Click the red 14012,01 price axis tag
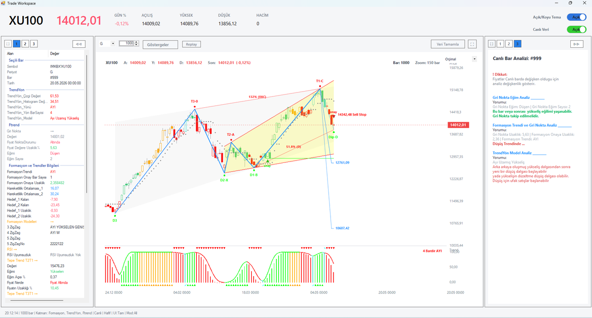 tap(458, 125)
